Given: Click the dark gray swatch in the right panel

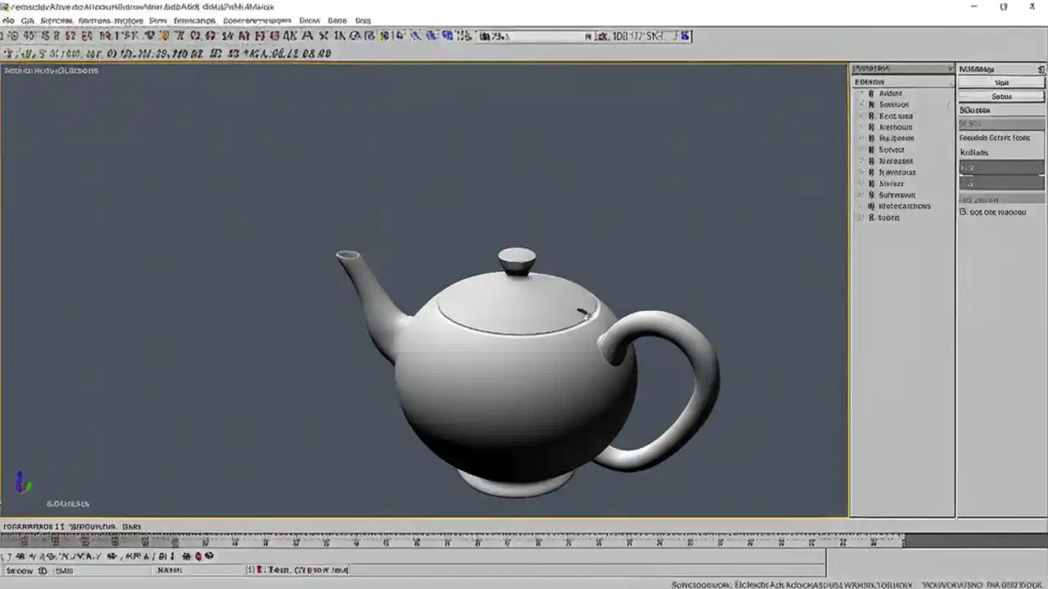Looking at the screenshot, I should pyautogui.click(x=1001, y=168).
